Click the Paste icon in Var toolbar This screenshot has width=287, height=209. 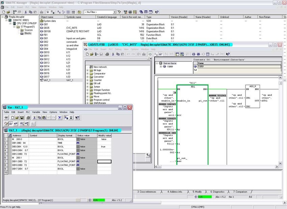[x=44, y=117]
